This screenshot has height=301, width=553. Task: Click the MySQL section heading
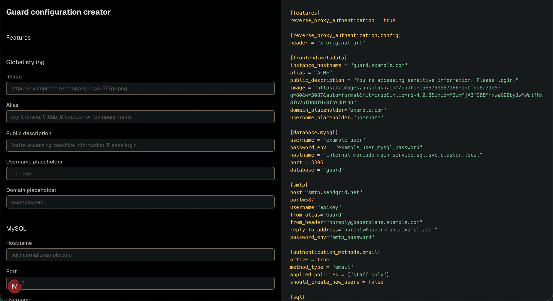click(x=16, y=229)
